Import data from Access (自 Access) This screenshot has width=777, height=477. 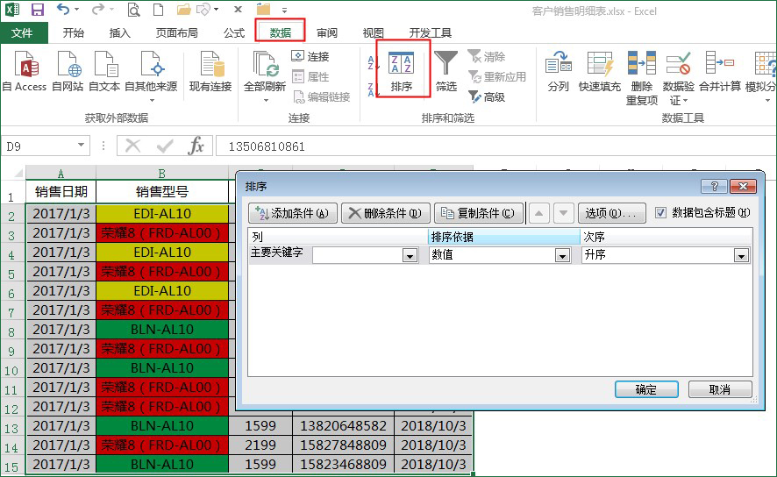pyautogui.click(x=25, y=72)
